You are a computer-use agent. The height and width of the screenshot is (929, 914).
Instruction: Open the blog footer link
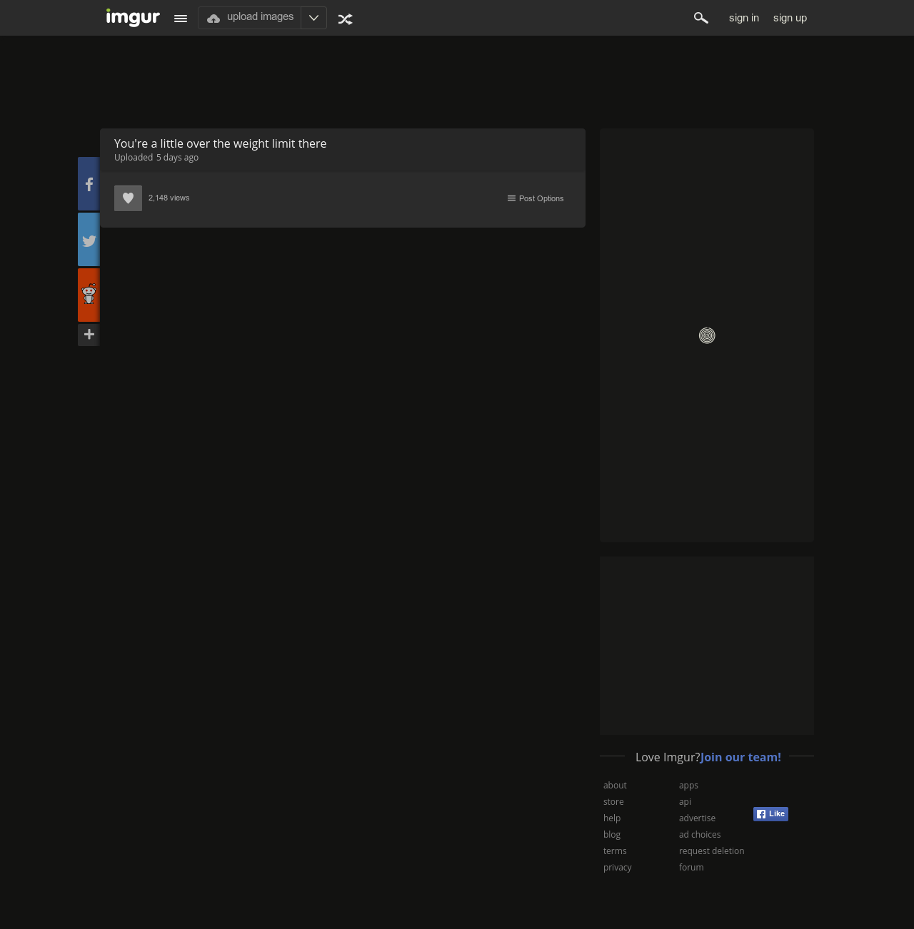[x=612, y=835]
